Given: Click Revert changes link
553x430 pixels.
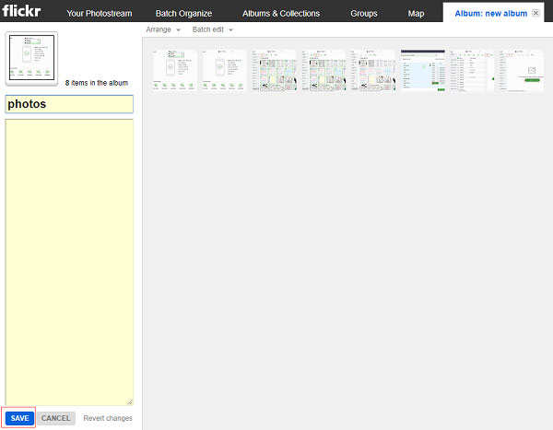Looking at the screenshot, I should pos(108,418).
